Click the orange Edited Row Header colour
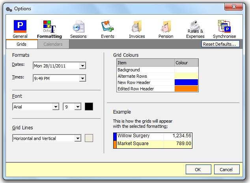 pos(186,88)
